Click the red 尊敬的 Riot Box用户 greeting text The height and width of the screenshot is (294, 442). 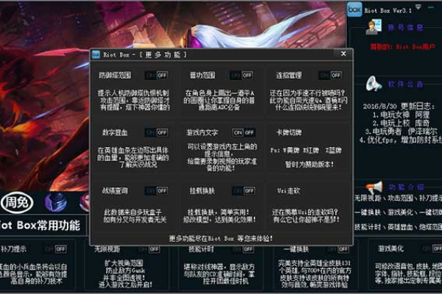click(x=402, y=47)
